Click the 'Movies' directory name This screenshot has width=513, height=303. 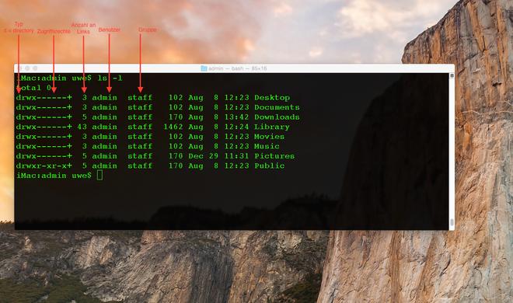(x=270, y=137)
